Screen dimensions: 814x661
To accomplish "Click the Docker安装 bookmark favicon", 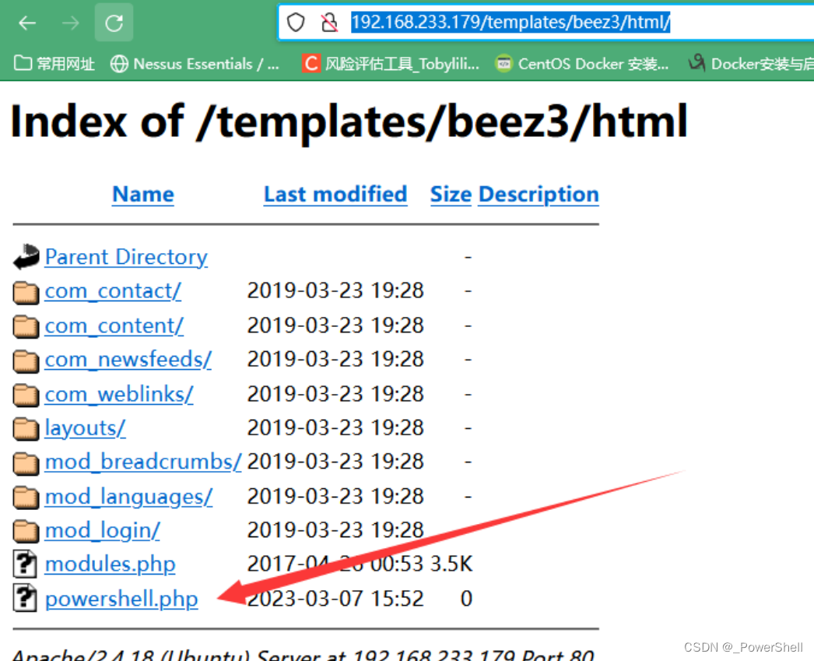I will click(x=696, y=63).
